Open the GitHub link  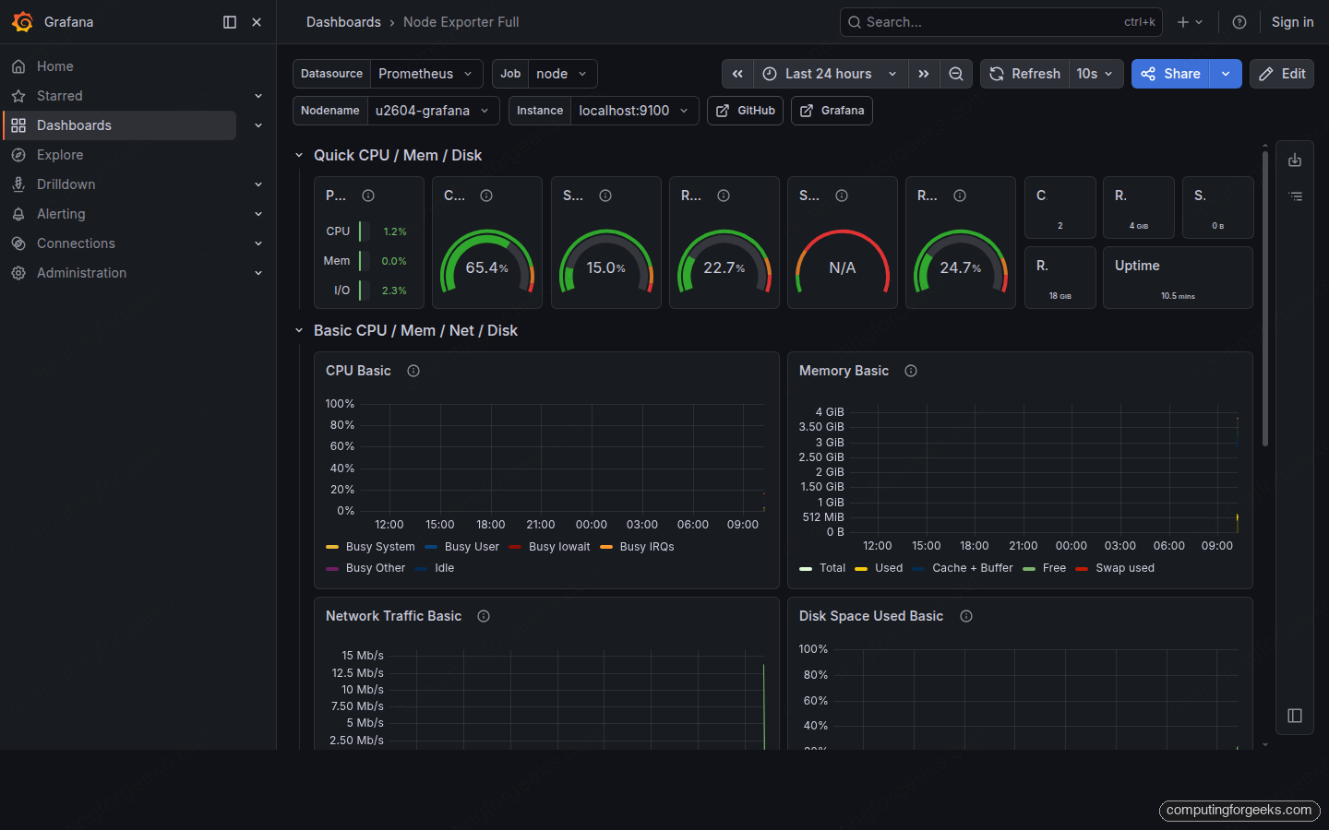pos(745,110)
